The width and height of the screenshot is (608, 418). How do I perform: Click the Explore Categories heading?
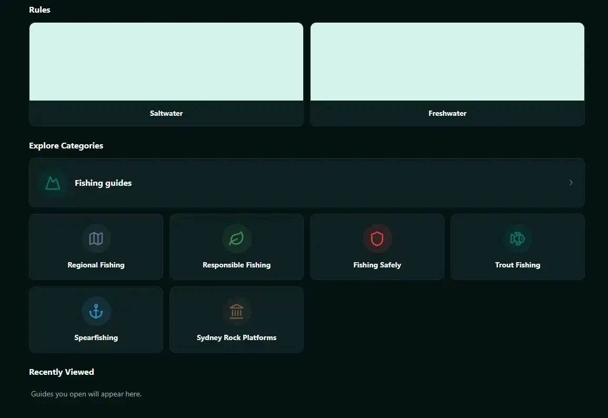pyautogui.click(x=66, y=146)
